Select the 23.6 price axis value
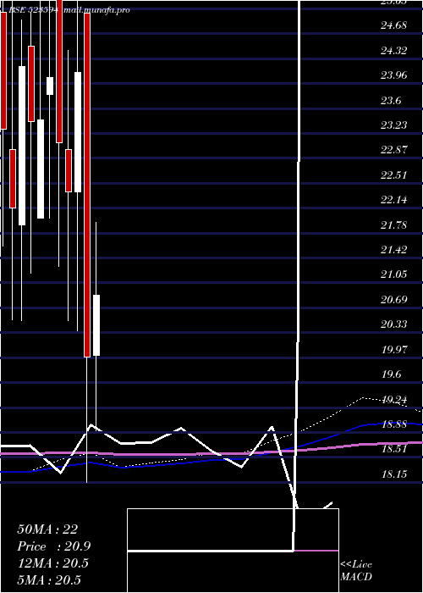 coord(391,101)
